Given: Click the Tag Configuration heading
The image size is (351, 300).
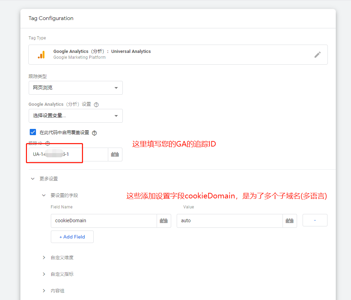Looking at the screenshot, I should [x=51, y=18].
